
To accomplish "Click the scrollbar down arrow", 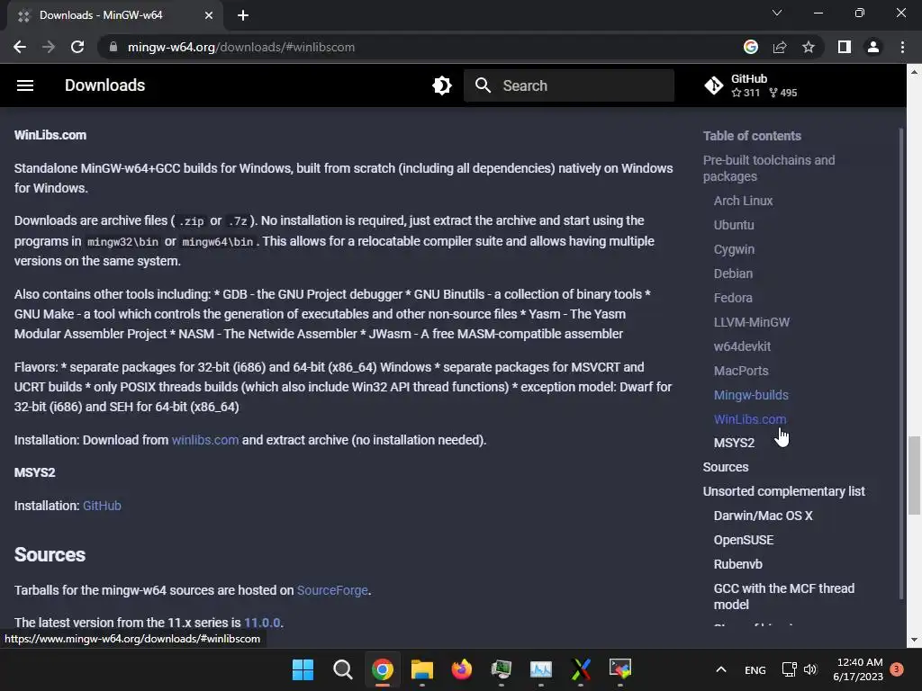I will pyautogui.click(x=914, y=640).
